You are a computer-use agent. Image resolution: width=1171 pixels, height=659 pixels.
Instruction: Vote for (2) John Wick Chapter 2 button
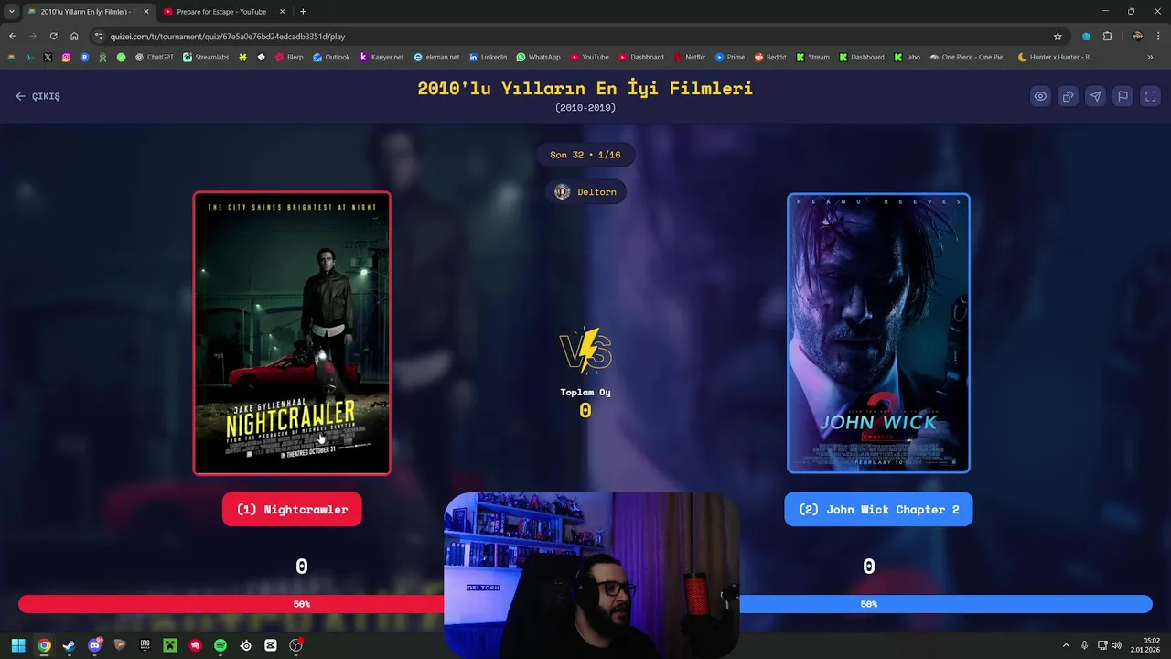click(878, 510)
